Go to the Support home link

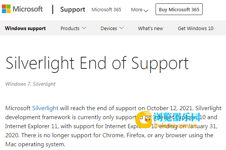(73, 9)
